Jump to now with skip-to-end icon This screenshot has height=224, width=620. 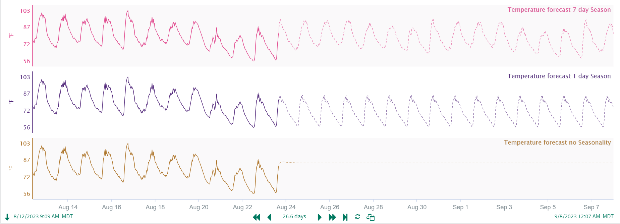345,217
